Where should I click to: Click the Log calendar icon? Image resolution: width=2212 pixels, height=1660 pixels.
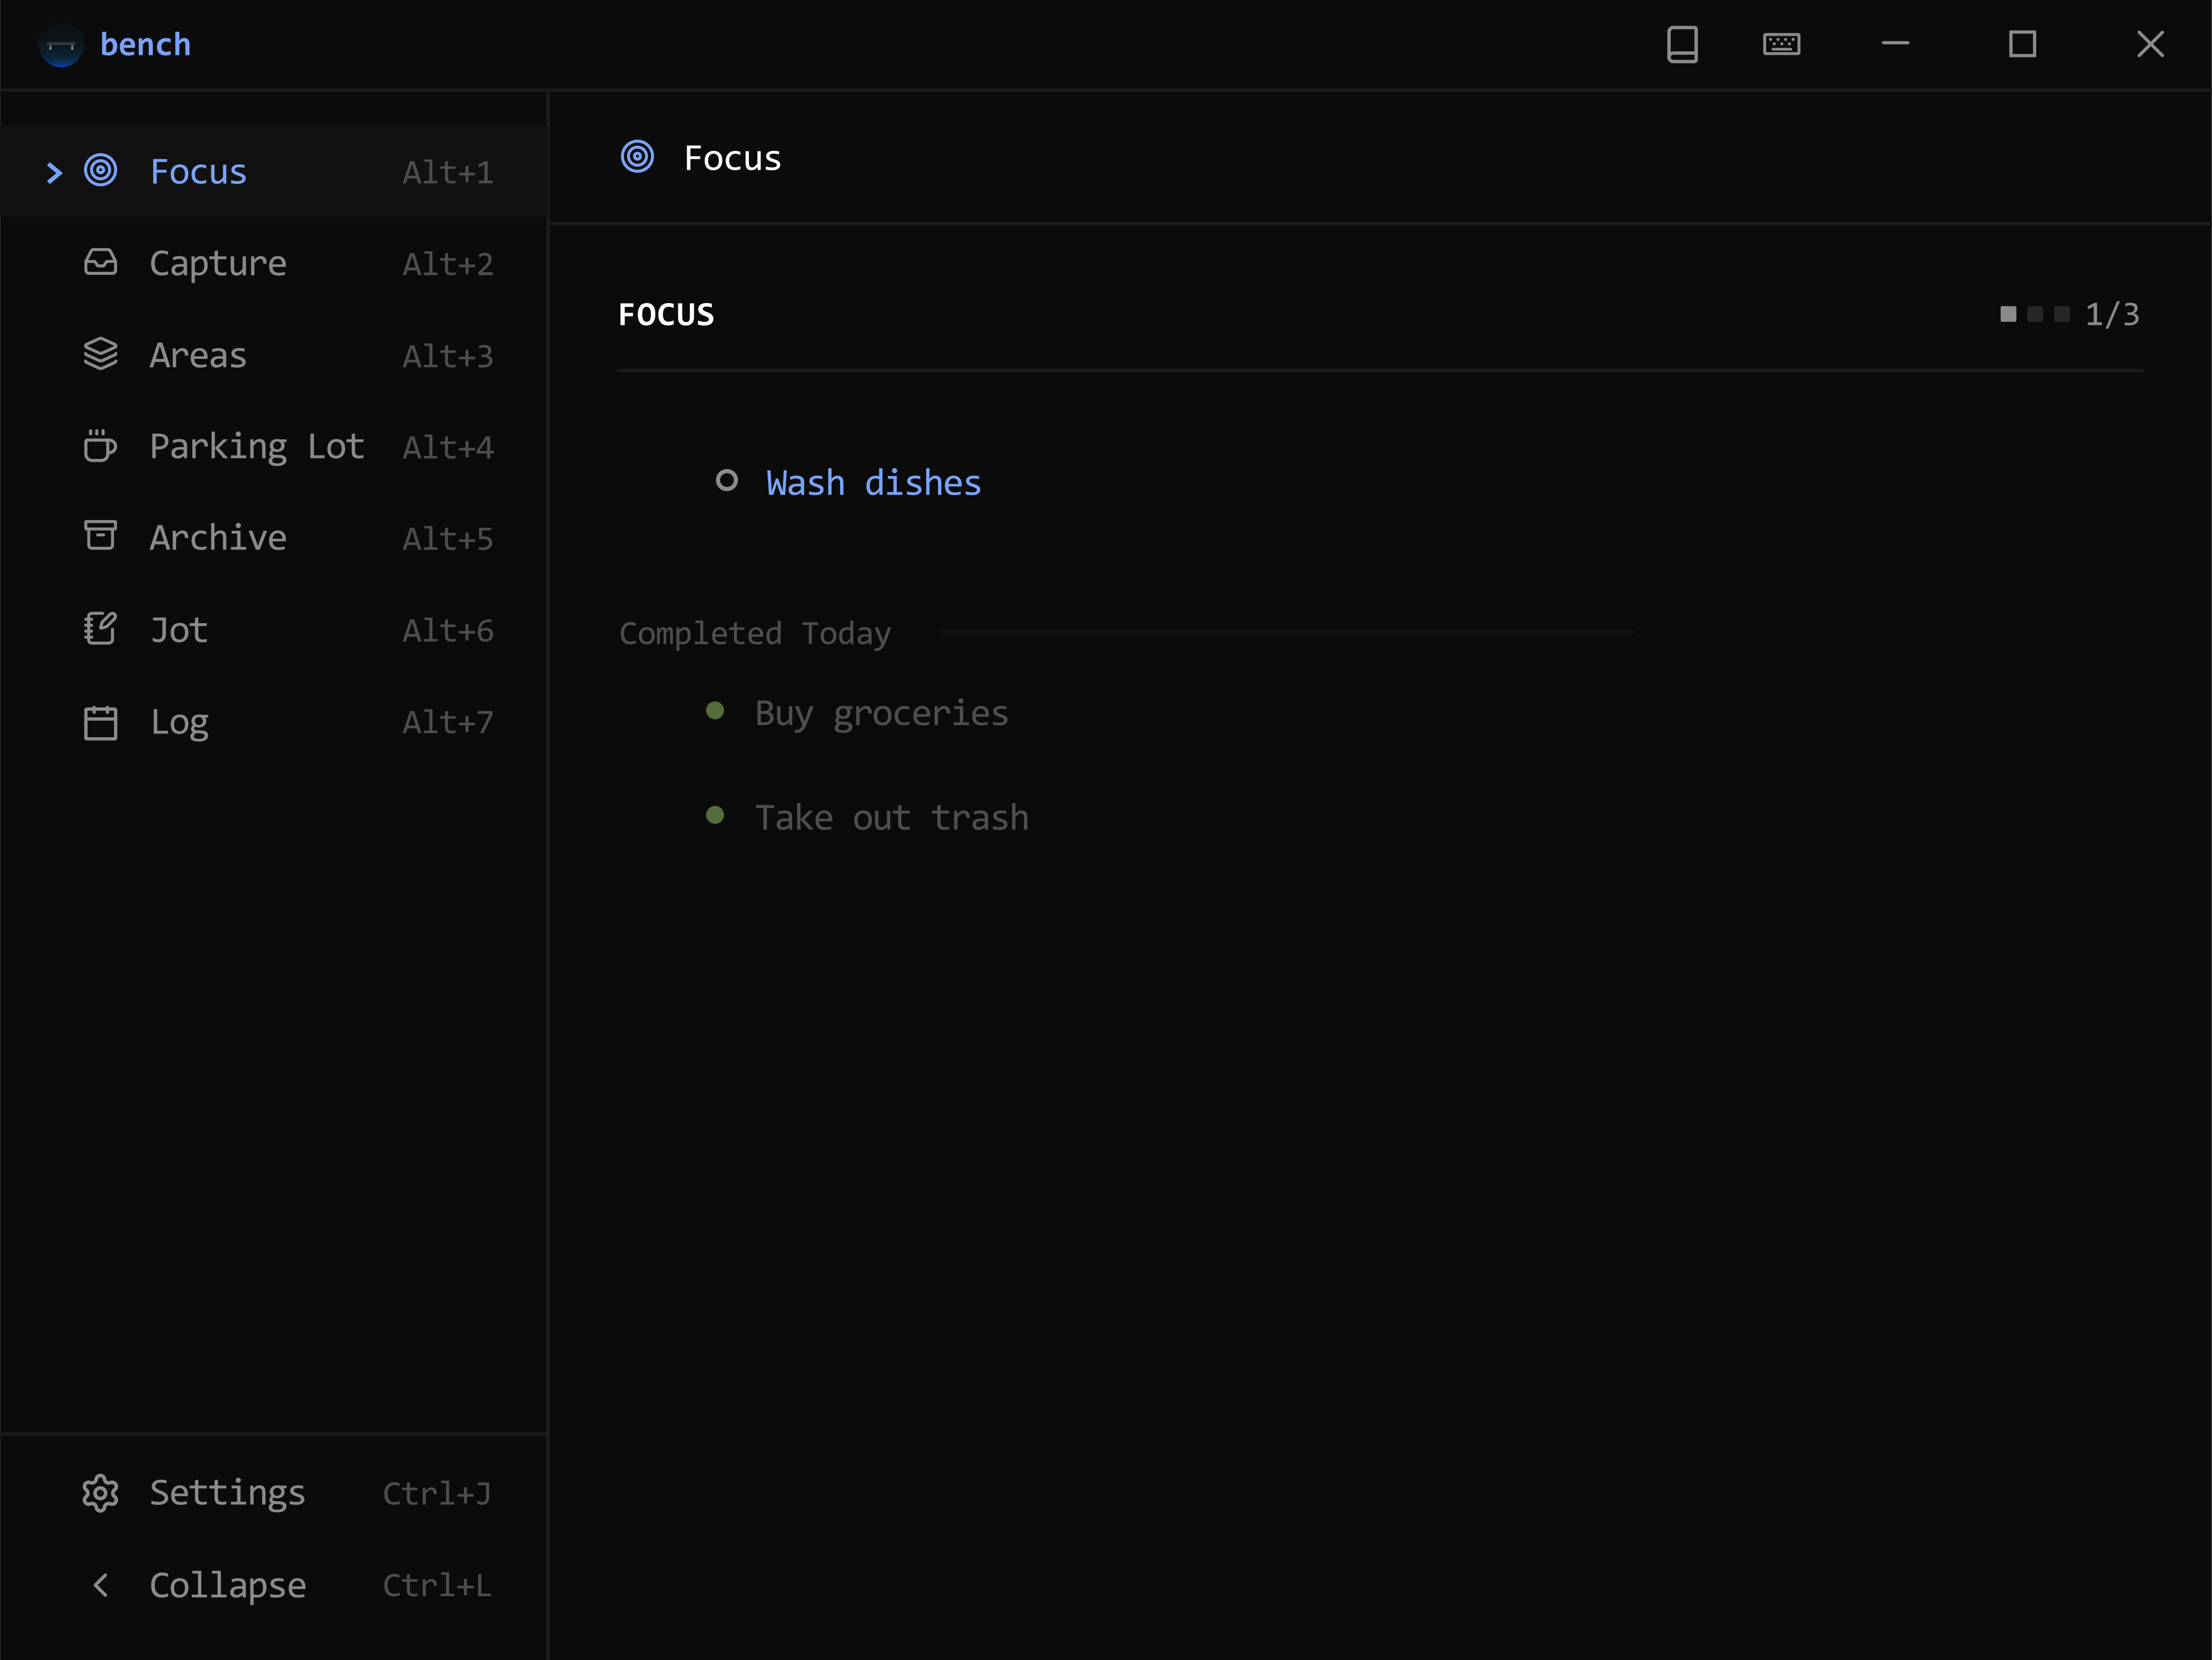101,722
